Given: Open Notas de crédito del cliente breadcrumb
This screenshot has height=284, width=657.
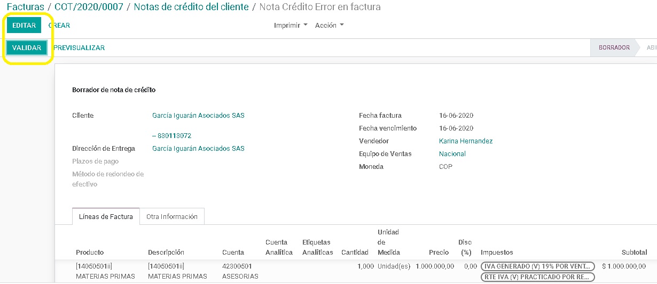Looking at the screenshot, I should tap(191, 7).
